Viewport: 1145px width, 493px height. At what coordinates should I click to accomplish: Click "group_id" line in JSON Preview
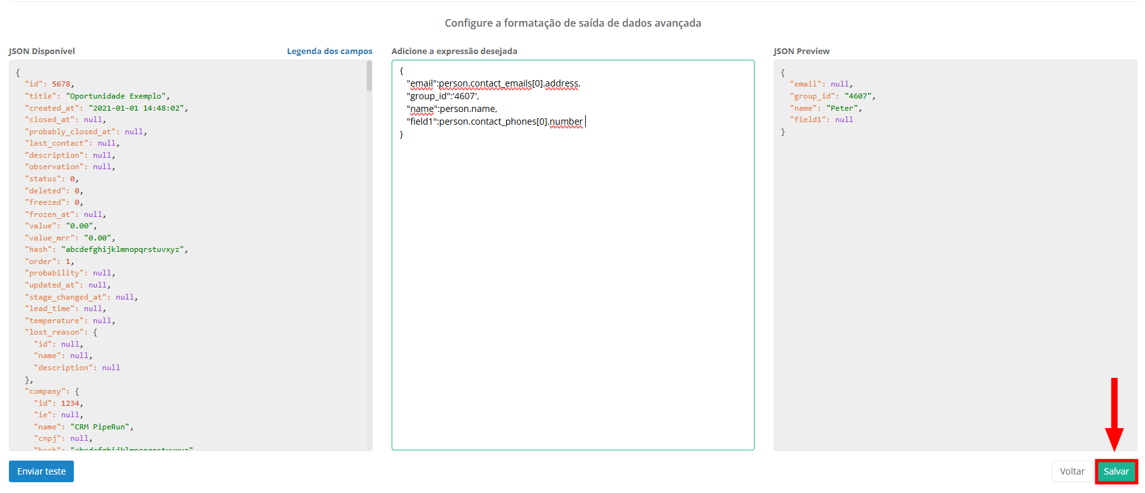coord(832,96)
